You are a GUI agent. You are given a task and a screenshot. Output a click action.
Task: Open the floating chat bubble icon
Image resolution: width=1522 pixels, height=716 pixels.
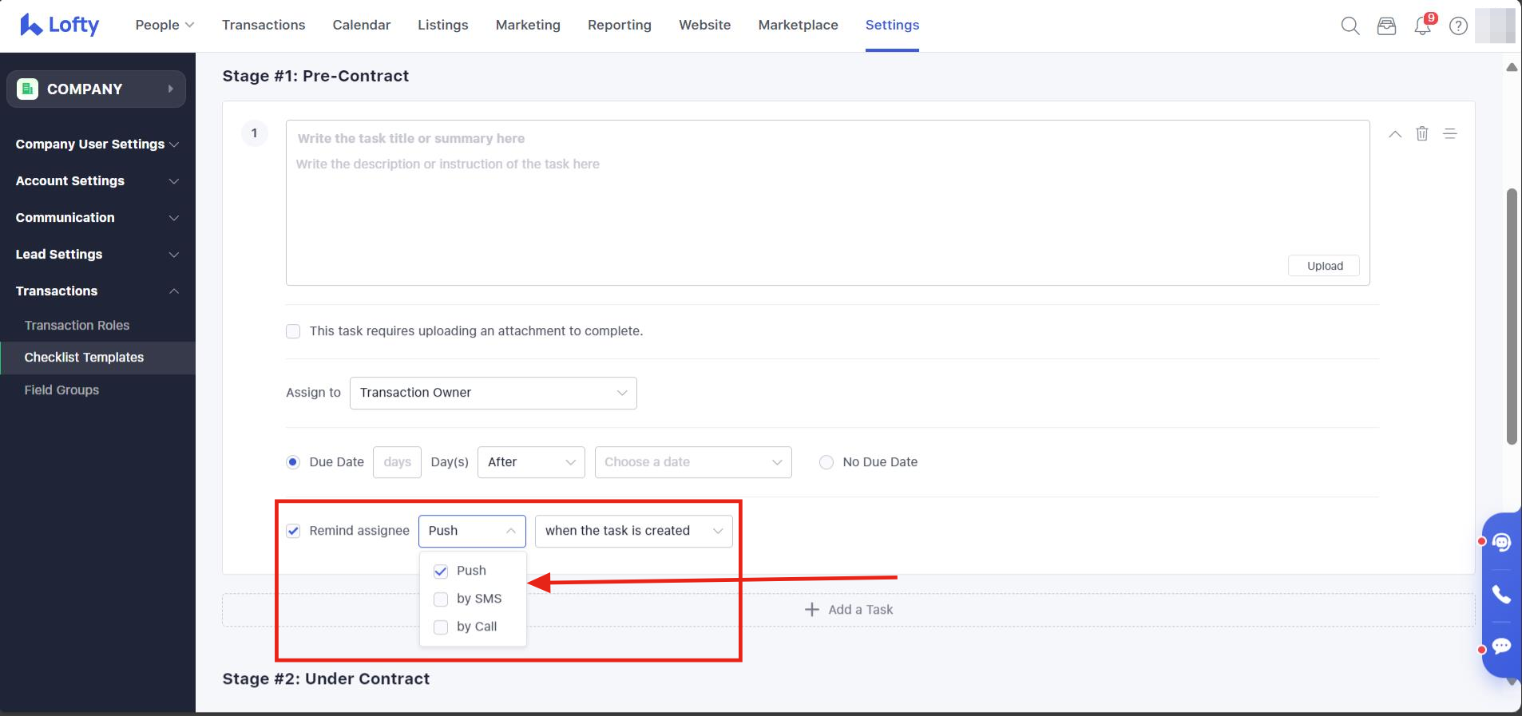(x=1501, y=646)
